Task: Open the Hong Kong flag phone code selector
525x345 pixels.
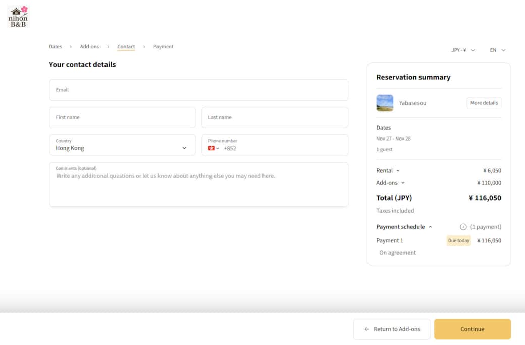Action: coord(214,148)
